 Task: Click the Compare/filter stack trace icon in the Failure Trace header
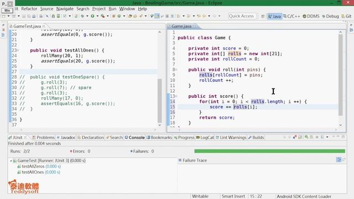point(339,160)
